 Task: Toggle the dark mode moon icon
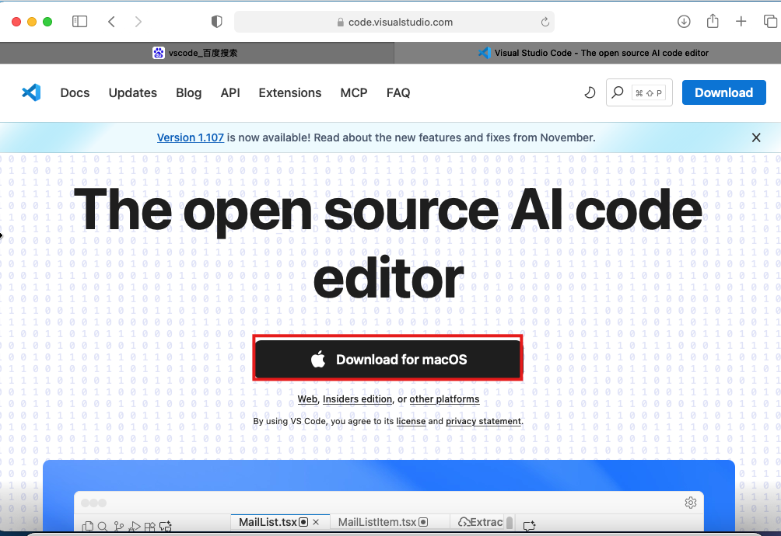coord(590,92)
